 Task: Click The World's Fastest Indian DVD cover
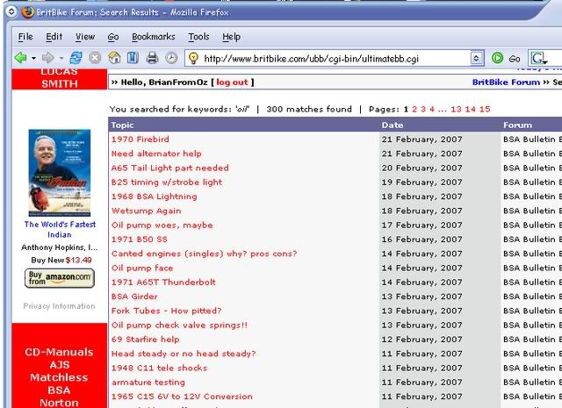tap(60, 173)
